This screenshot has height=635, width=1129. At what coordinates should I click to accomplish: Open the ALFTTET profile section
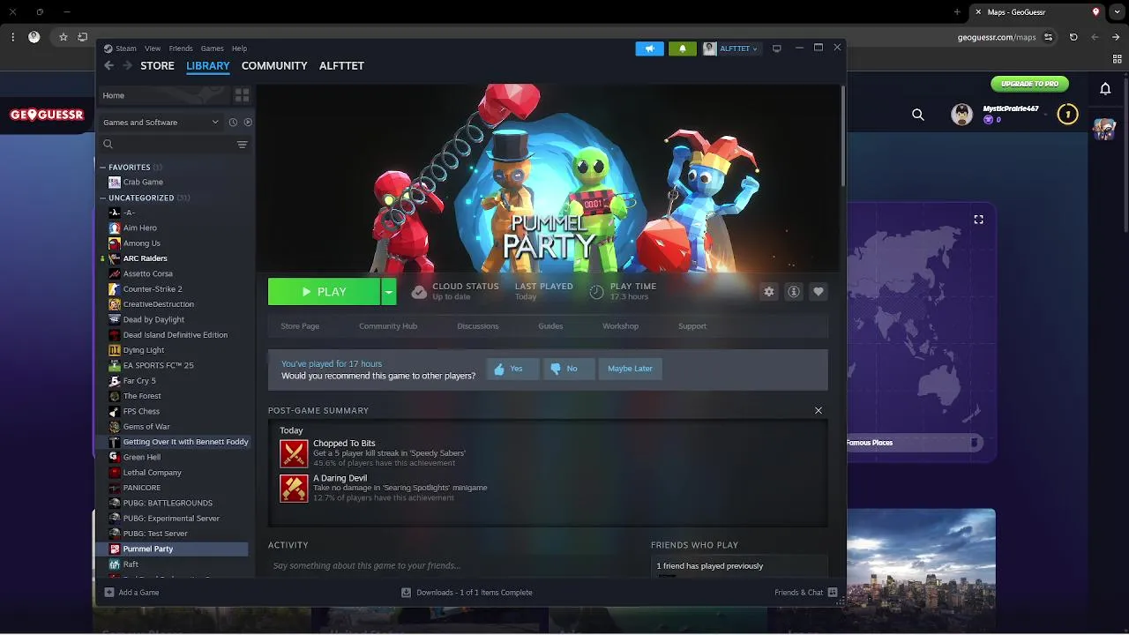(x=341, y=65)
